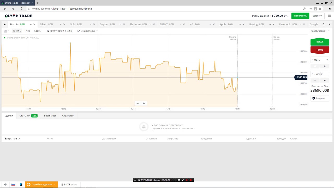The width and height of the screenshot is (334, 188).
Task: Open Служба поддержки support menu
Action: click(x=41, y=185)
